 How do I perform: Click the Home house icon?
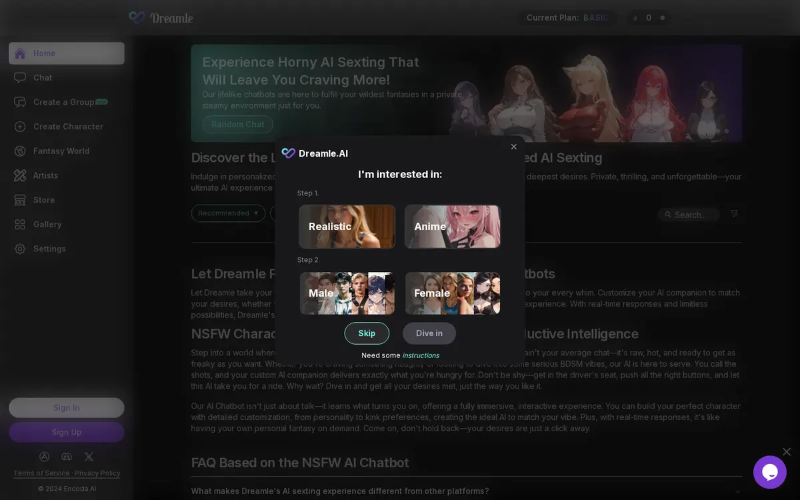tap(20, 53)
